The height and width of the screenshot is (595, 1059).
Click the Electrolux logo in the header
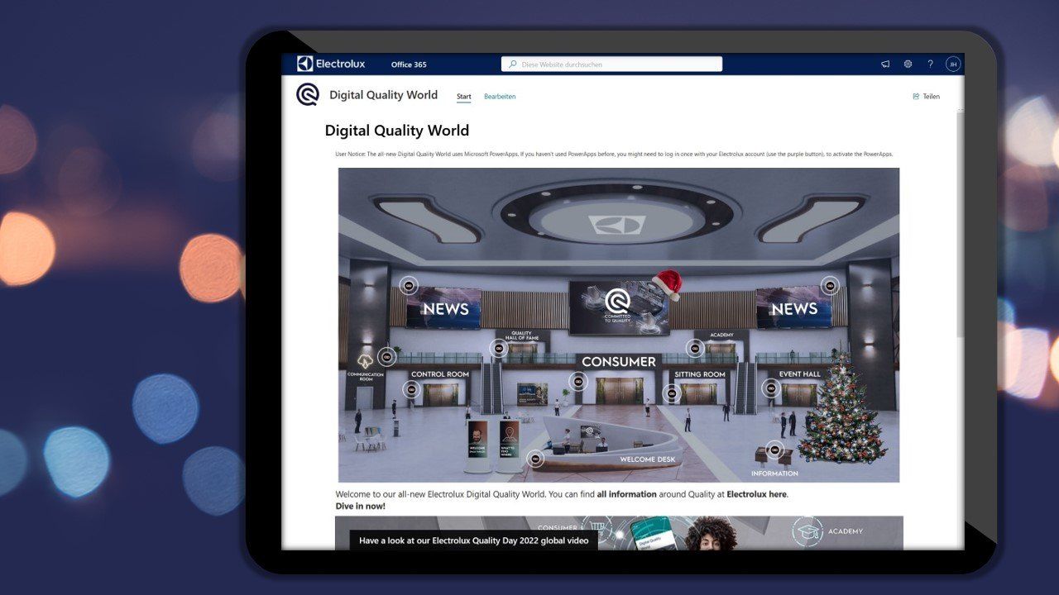click(331, 64)
